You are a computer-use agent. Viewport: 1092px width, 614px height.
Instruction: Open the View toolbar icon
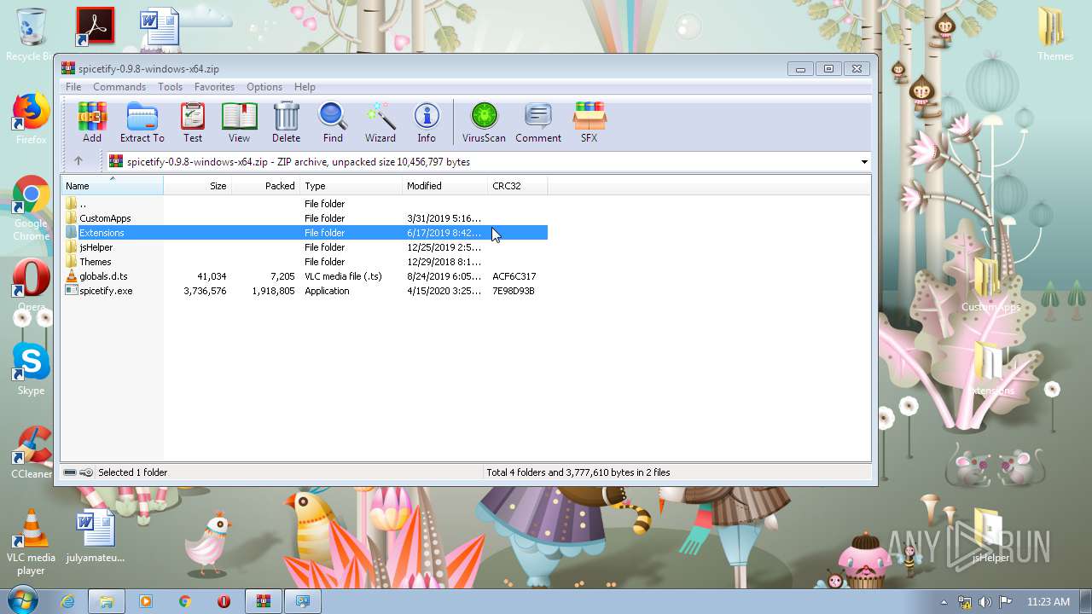[x=239, y=123]
